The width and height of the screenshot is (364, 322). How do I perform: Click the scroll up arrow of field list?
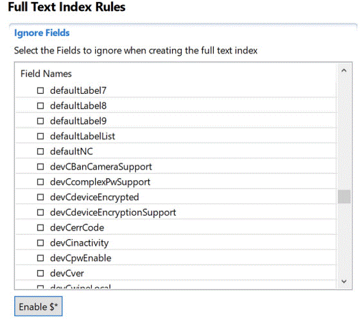point(344,70)
